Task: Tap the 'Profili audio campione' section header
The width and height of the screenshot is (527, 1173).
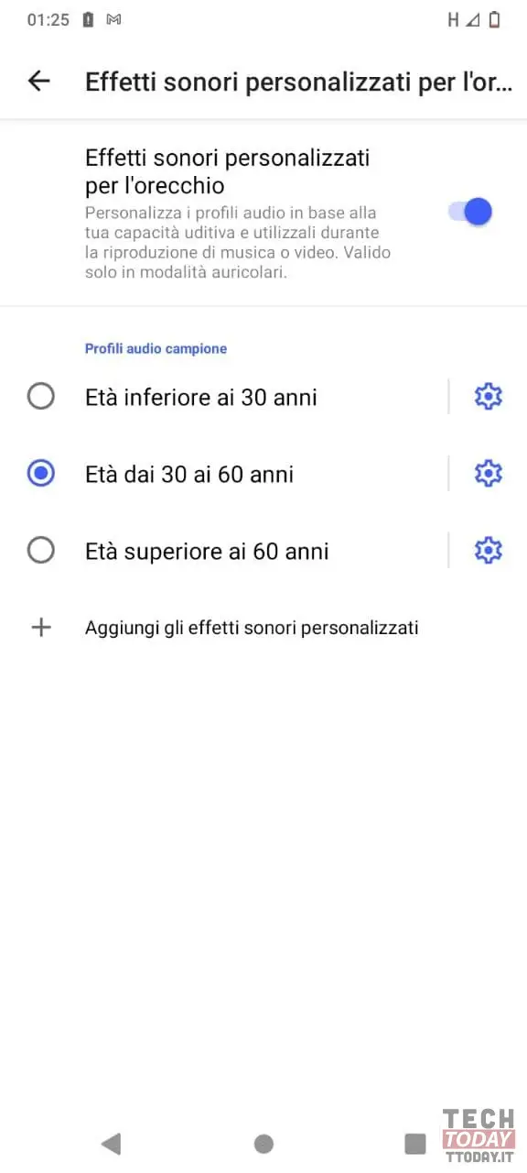Action: coord(156,348)
